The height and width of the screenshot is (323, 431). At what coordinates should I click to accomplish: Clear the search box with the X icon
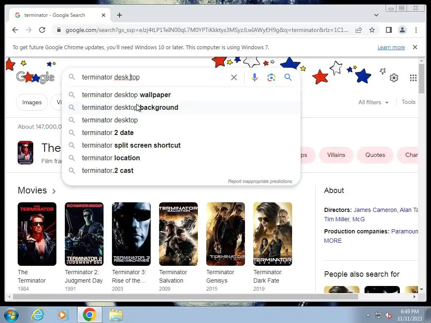(x=234, y=77)
